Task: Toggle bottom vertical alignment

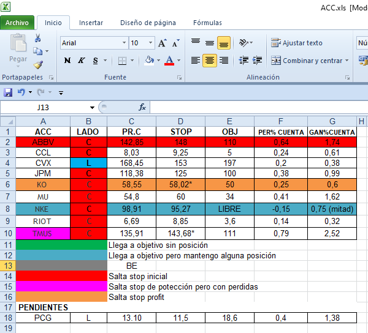Action: [x=224, y=43]
